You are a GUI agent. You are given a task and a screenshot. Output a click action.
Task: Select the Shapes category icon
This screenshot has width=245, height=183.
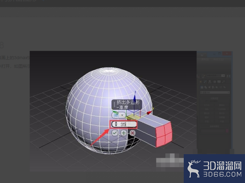[x=206, y=87]
